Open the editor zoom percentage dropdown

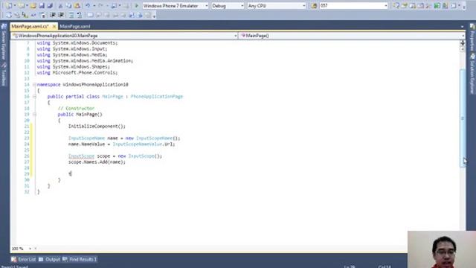point(30,249)
